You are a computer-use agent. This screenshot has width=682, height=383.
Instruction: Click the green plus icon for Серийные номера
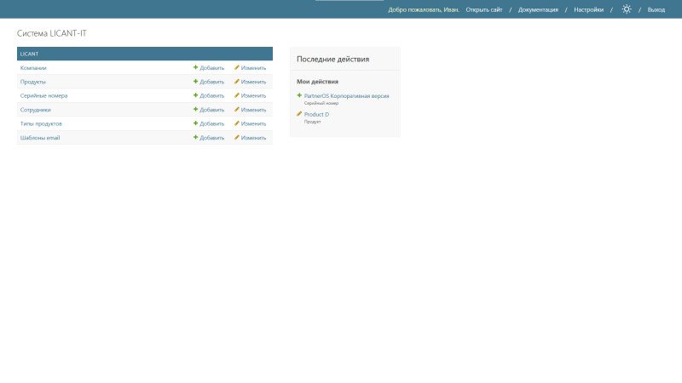click(195, 95)
